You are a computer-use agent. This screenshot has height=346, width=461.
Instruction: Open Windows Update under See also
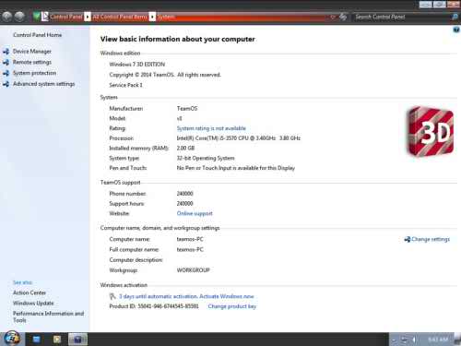click(33, 304)
